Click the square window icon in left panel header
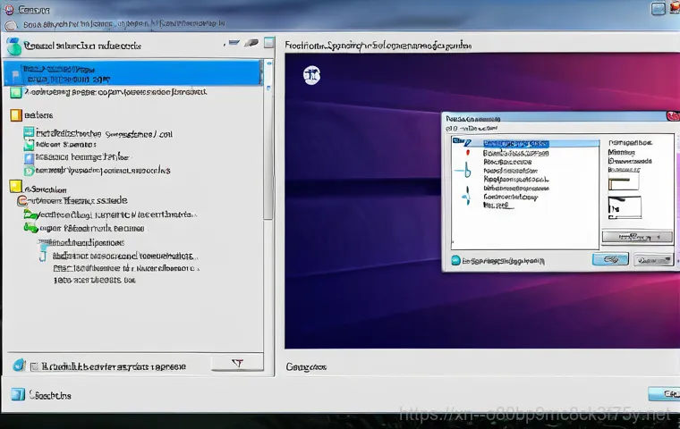 click(269, 43)
